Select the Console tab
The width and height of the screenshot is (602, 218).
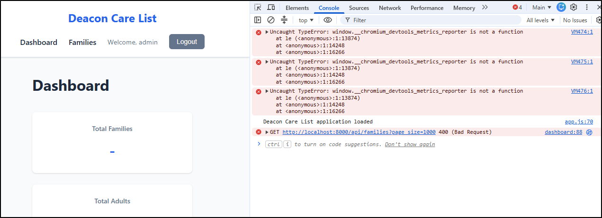pos(329,8)
